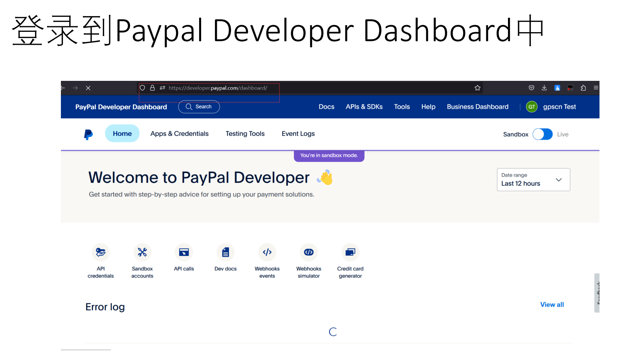Click PayPal Developer Dashboard title
This screenshot has height=356, width=627.
121,107
